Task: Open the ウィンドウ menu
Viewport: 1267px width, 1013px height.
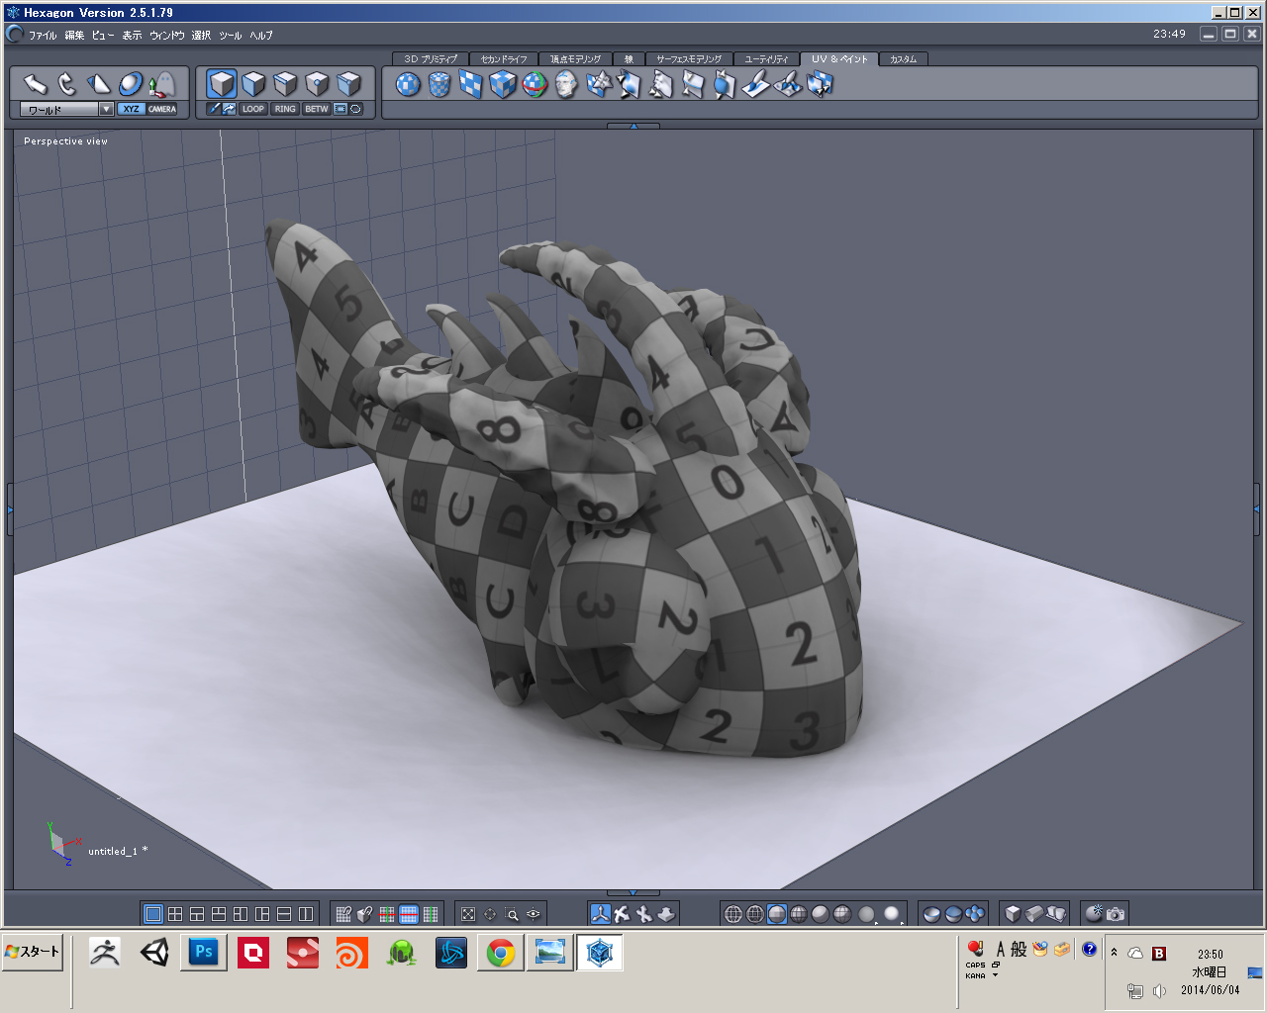Action: [x=166, y=35]
